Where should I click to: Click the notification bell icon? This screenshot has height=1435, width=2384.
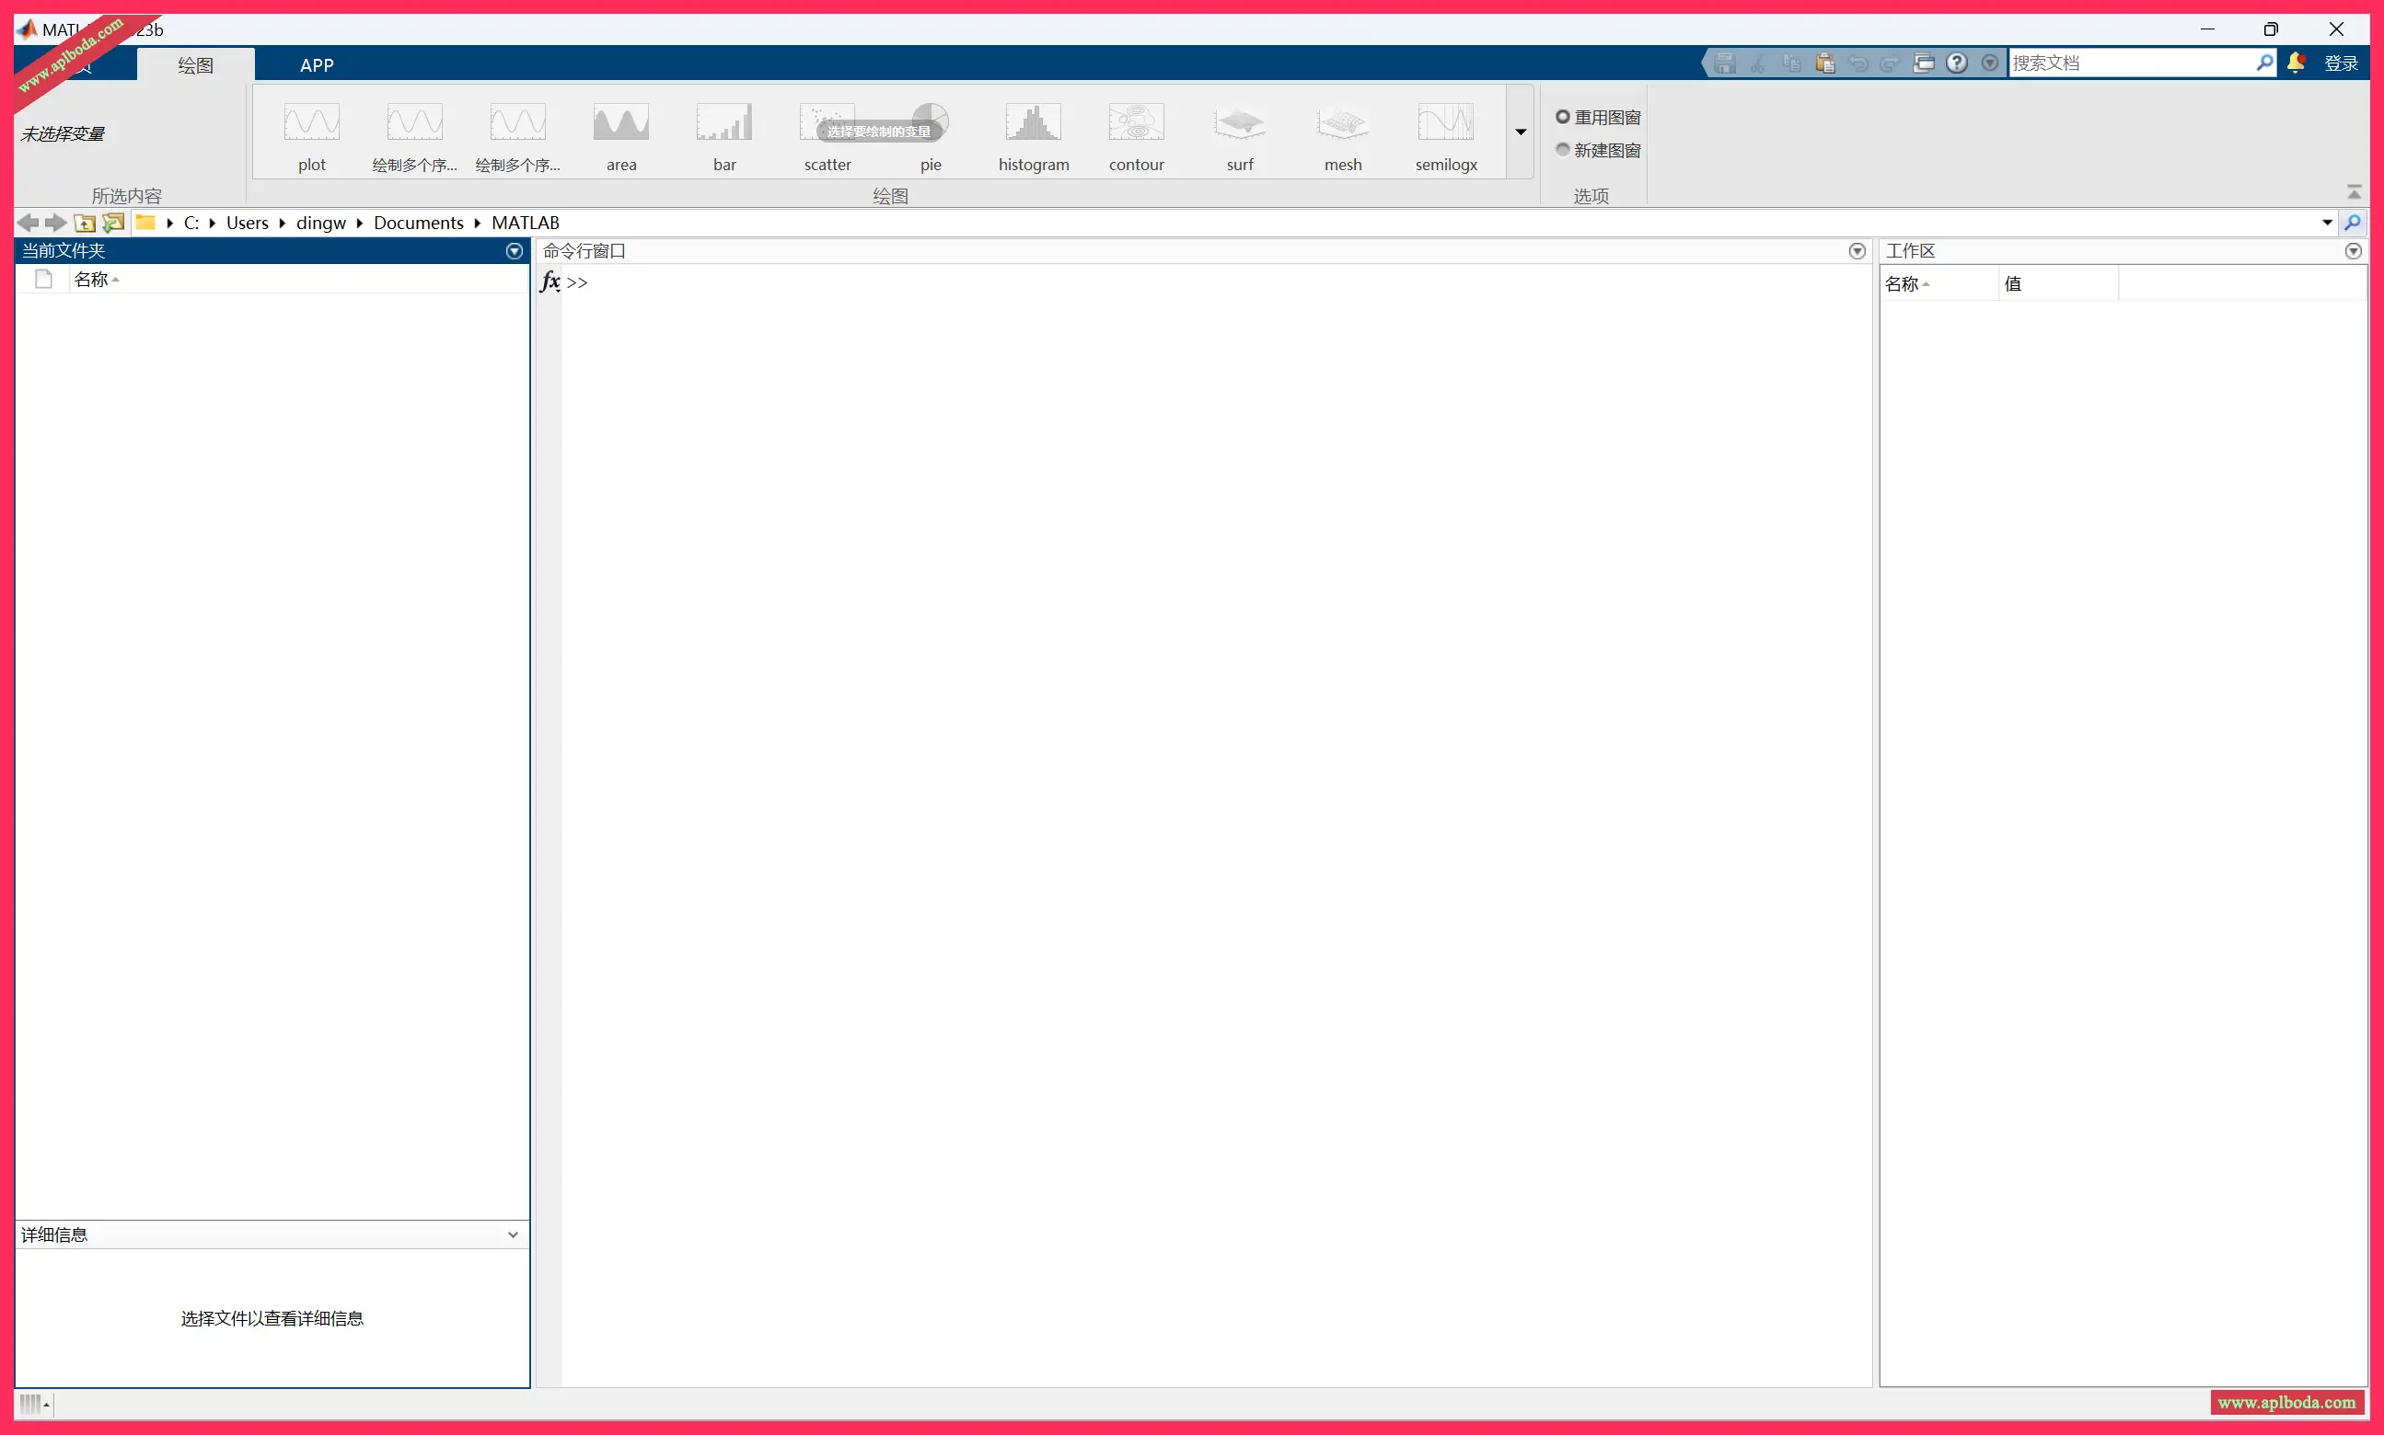2296,63
